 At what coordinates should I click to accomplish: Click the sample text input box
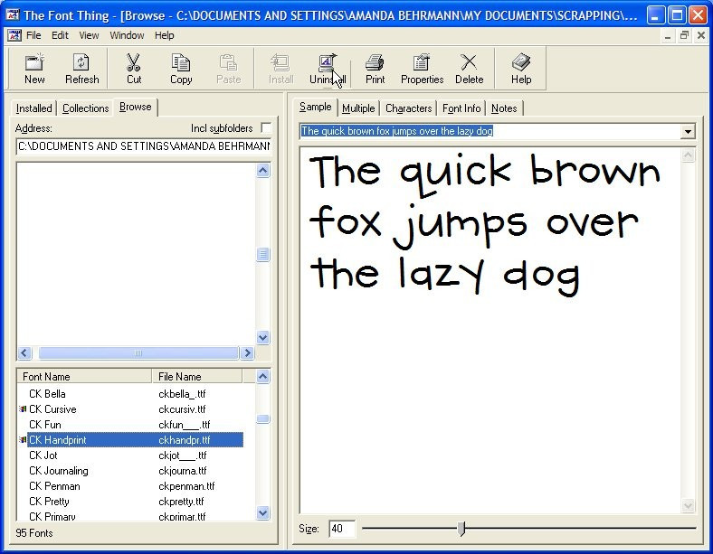pyautogui.click(x=490, y=132)
